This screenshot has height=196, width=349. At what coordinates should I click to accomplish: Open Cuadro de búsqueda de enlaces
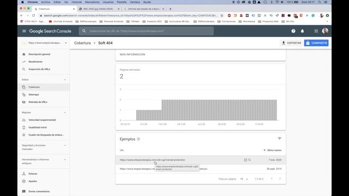click(46, 135)
